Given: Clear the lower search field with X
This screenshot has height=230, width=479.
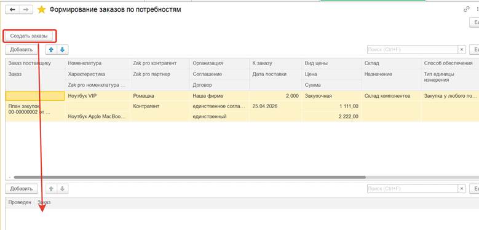Looking at the screenshot, I should (462, 189).
